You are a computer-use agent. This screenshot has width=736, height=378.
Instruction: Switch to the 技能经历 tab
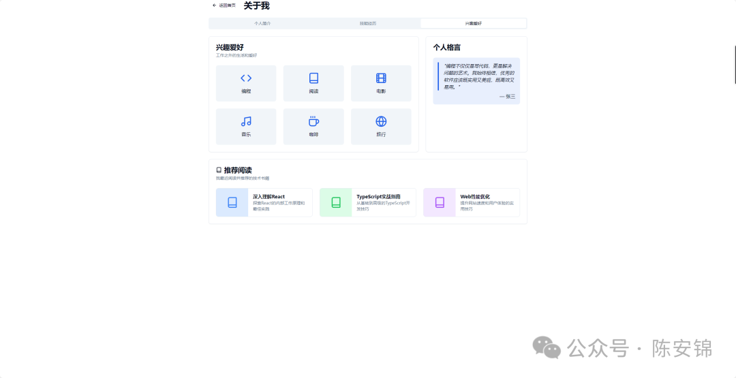coord(367,23)
